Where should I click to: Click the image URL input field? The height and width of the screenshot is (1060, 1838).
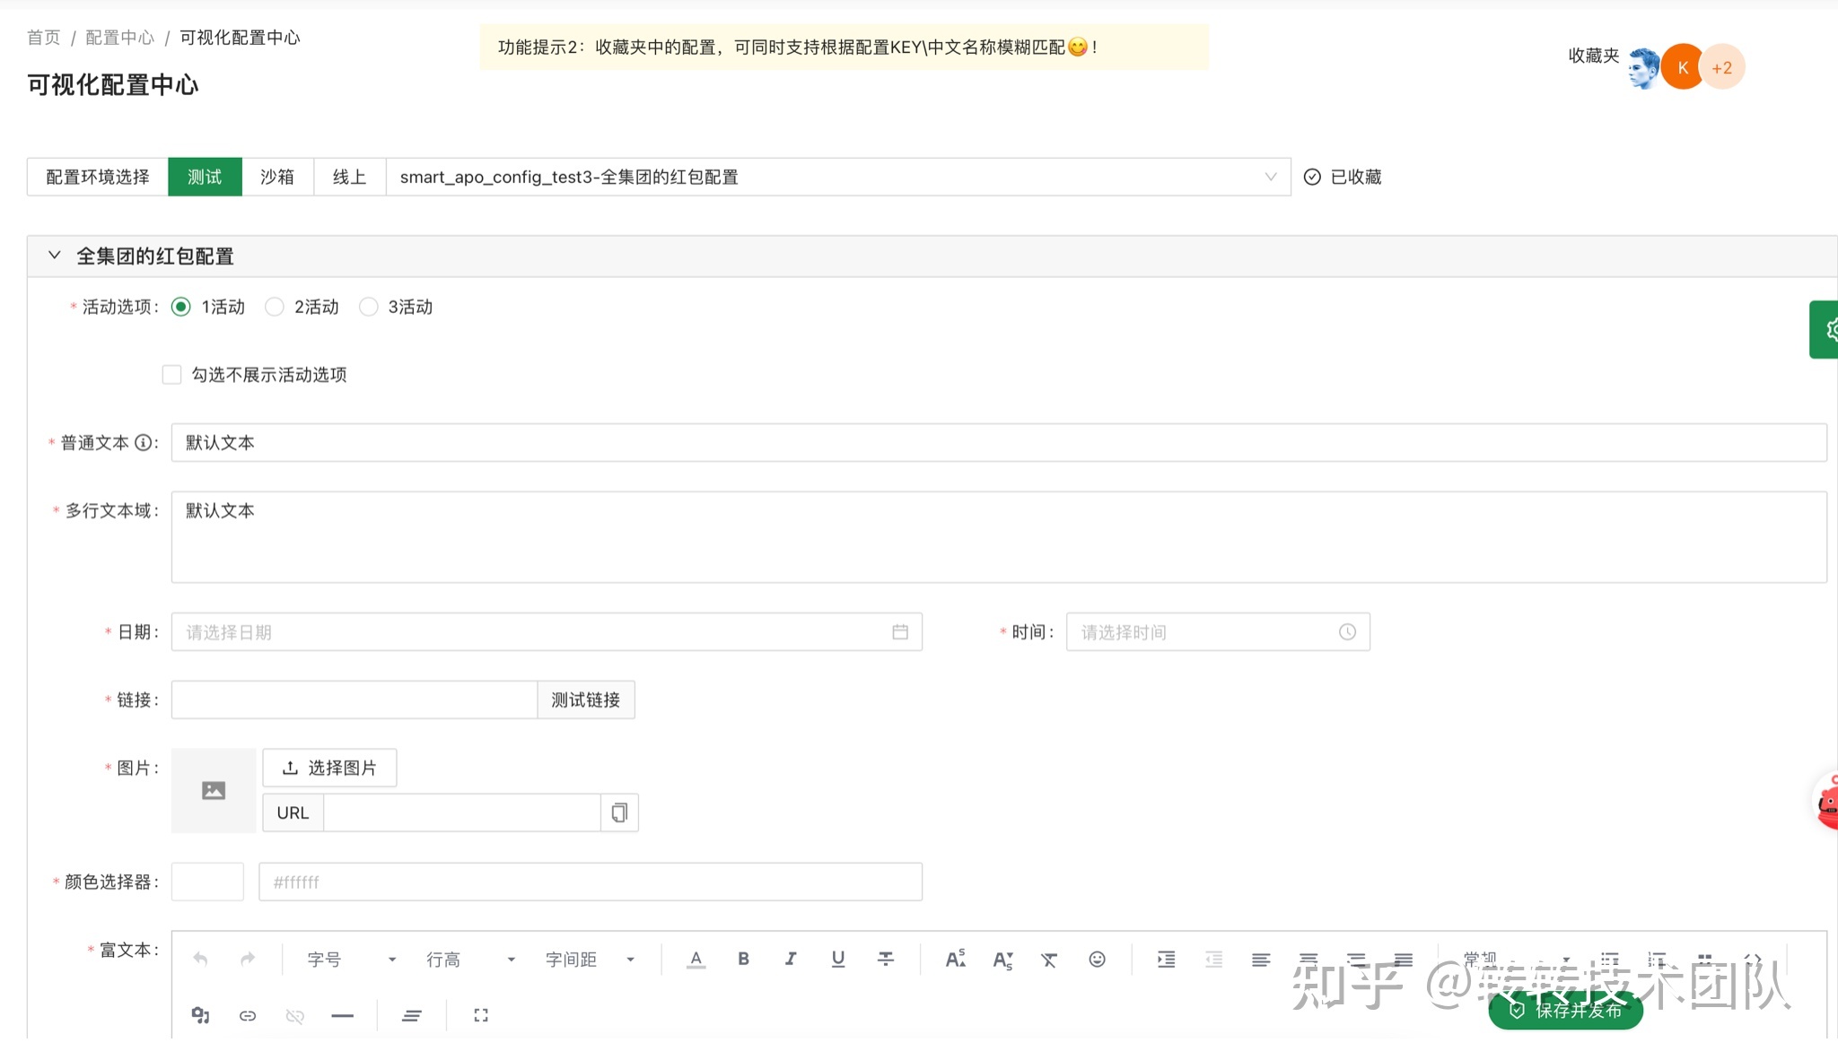coord(461,812)
